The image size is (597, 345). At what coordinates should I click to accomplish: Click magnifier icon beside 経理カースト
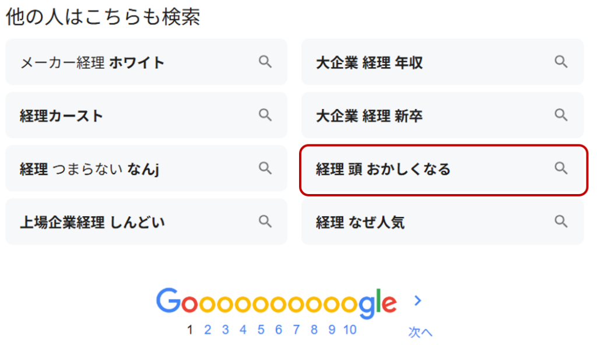pos(265,115)
